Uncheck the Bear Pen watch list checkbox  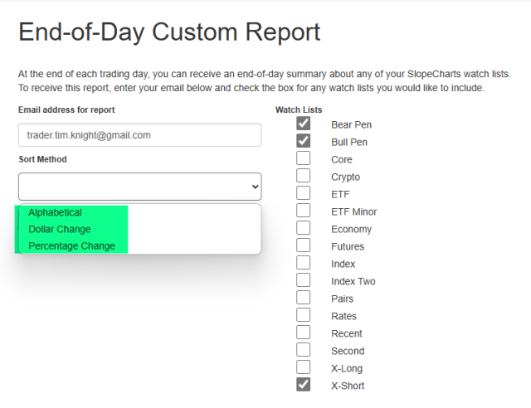[304, 124]
